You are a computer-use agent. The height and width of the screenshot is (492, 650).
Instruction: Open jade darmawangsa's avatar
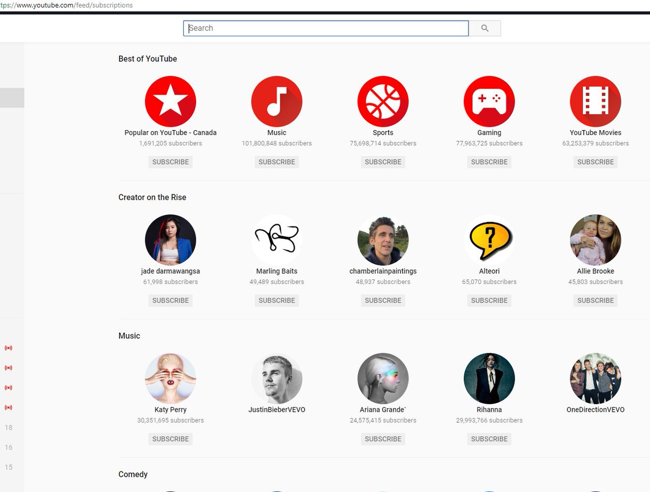[x=171, y=240]
